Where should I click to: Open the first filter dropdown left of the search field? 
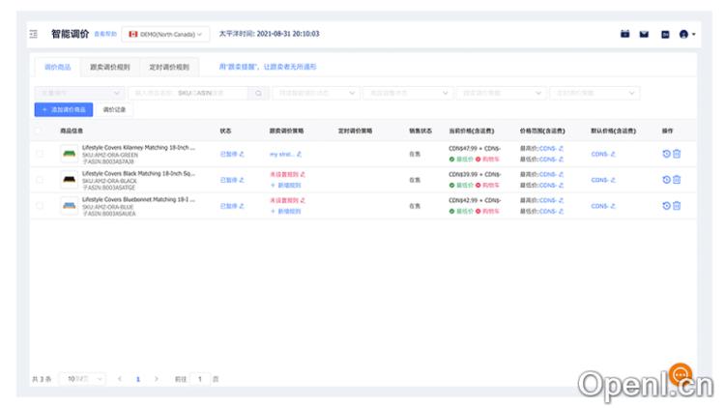tap(79, 93)
